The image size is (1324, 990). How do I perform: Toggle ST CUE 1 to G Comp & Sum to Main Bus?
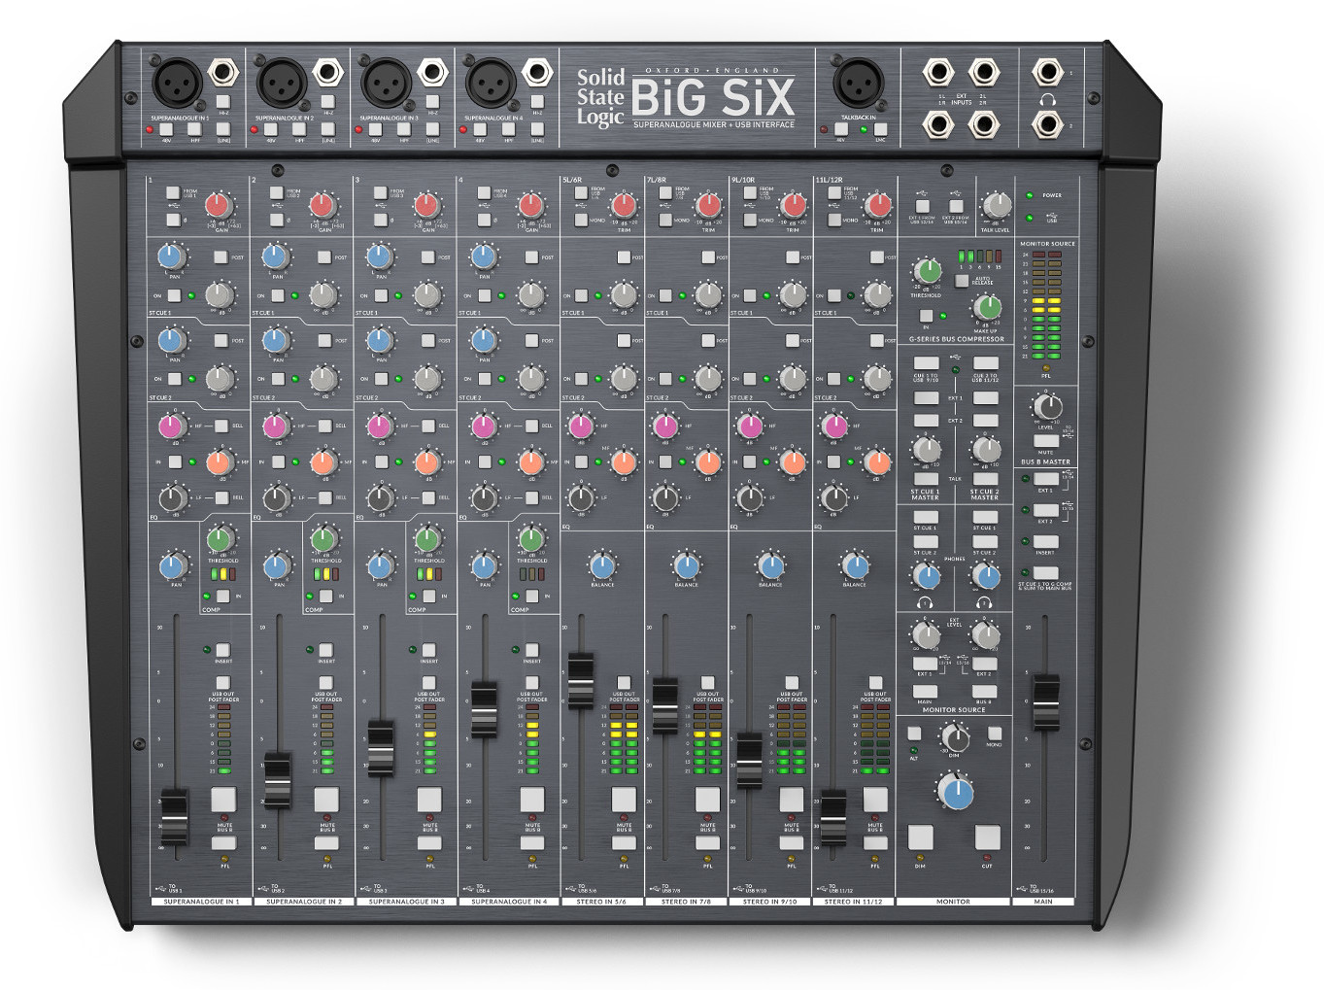click(1046, 573)
